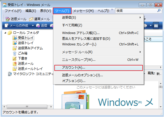This screenshot has height=117, width=164.
Task: Click the 通常メール toolbar button
Action: point(39,19)
